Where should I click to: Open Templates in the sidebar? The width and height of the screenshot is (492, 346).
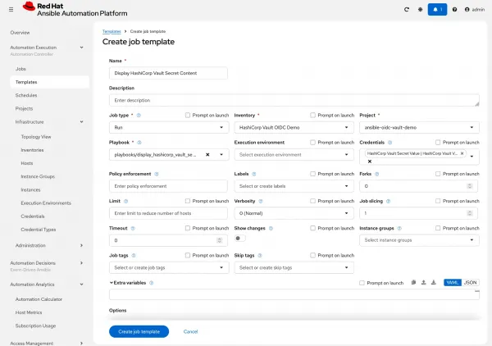(x=49, y=82)
